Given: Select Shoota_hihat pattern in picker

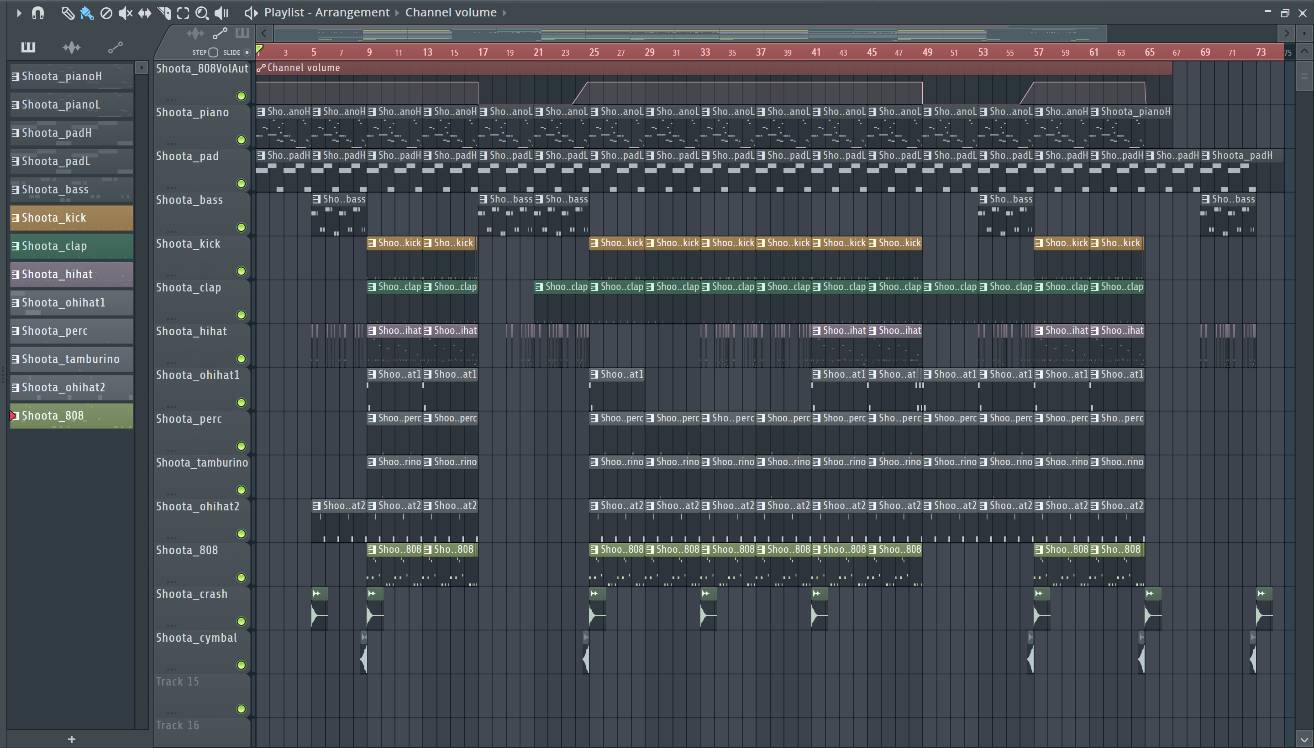Looking at the screenshot, I should [x=72, y=274].
